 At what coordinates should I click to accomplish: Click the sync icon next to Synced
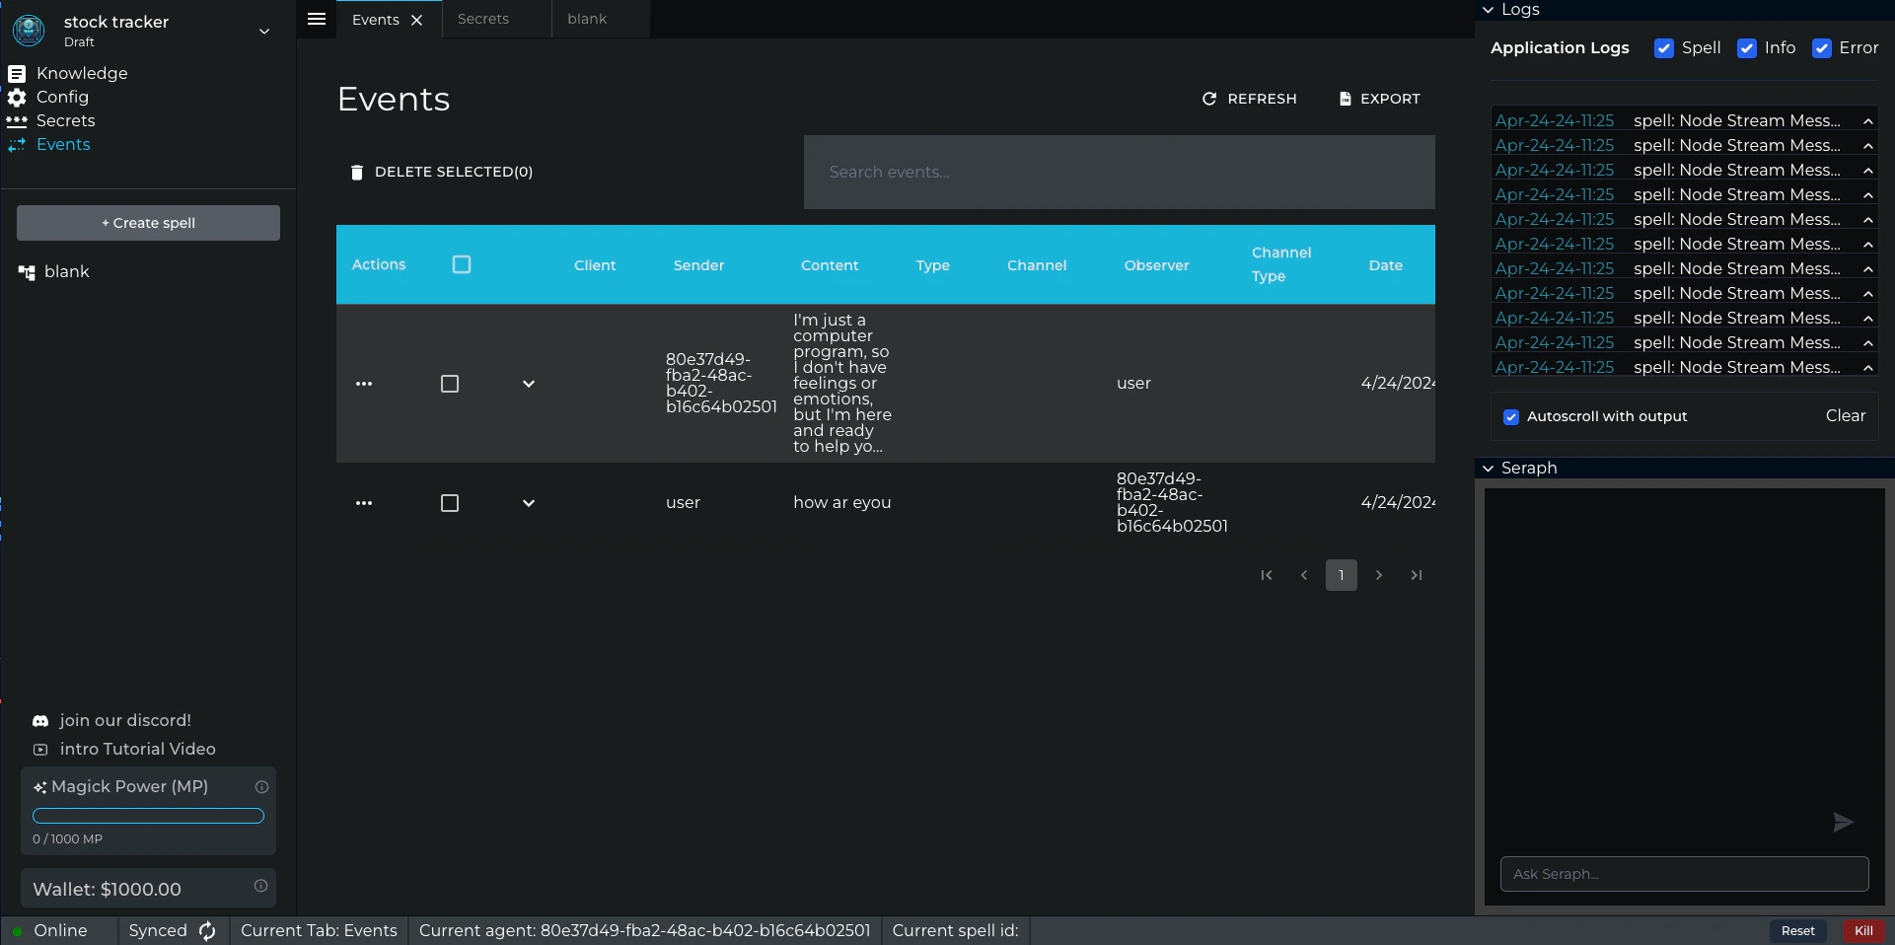(x=207, y=930)
